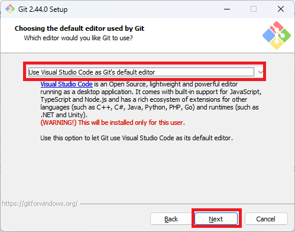Open the Visual Studio Code link
Screen dimensions: 295x232
coord(66,84)
